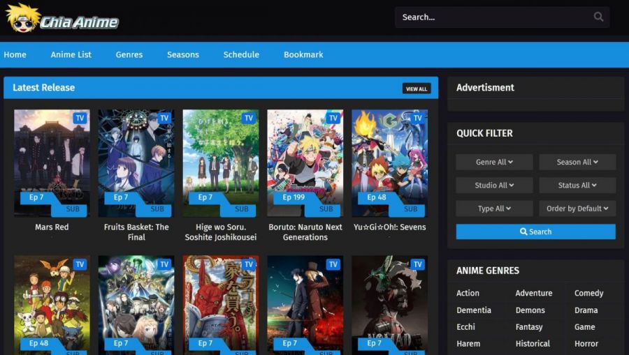Click the TV badge on Yu-Gi-Oh Sevens poster
The image size is (629, 355).
[x=418, y=118]
